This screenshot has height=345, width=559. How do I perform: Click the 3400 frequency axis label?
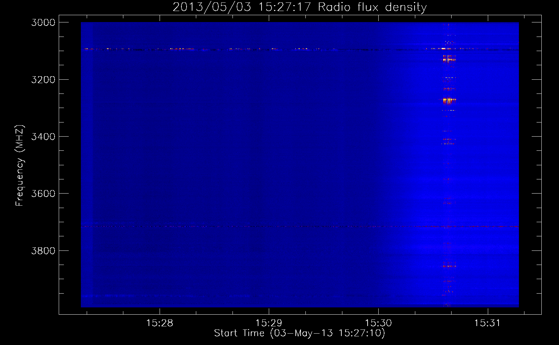click(x=43, y=137)
